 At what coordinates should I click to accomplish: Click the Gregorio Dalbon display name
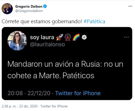pyautogui.click(x=29, y=6)
